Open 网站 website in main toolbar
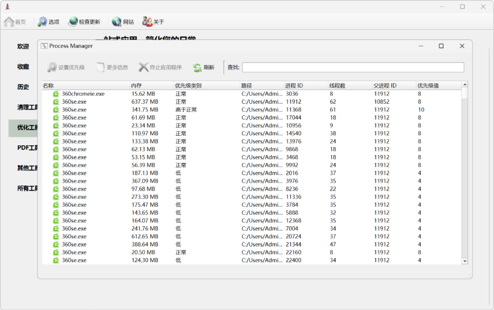The height and width of the screenshot is (310, 494). 123,22
